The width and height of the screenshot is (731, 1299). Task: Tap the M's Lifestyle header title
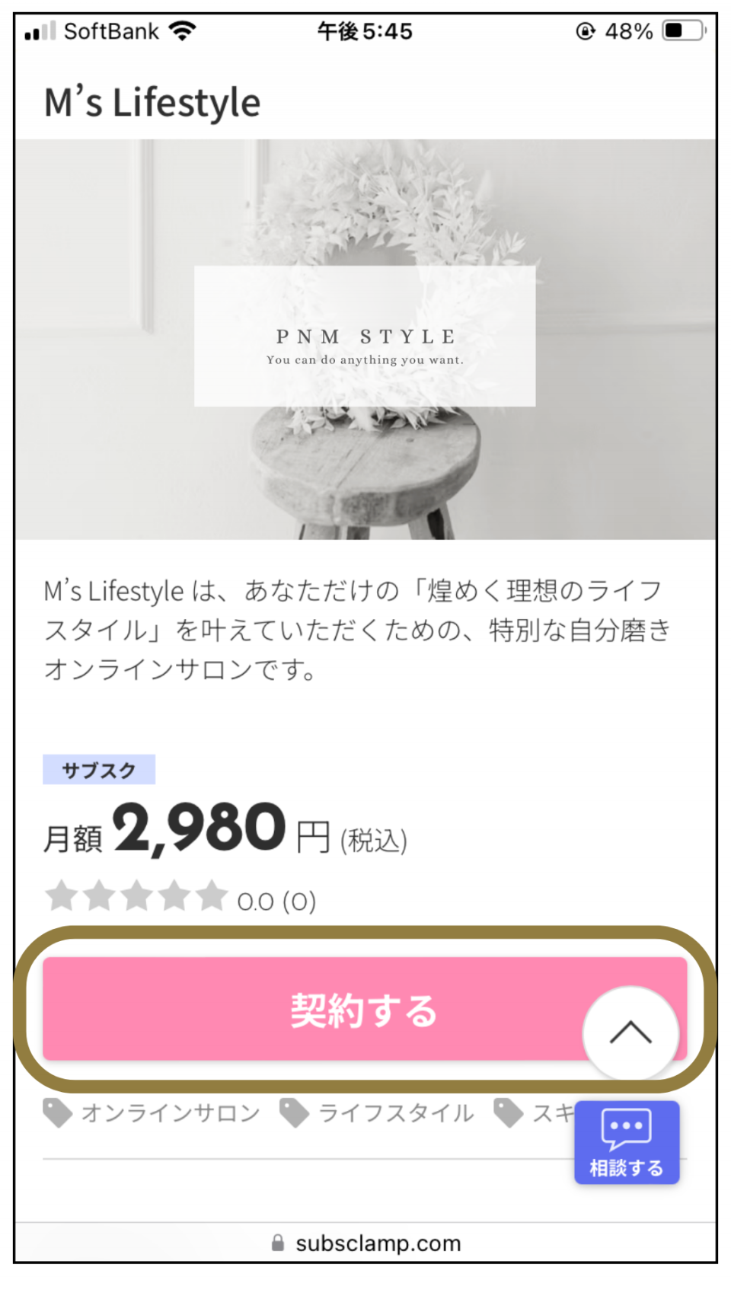coord(152,103)
